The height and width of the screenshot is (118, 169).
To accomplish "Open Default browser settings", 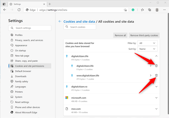I will pyautogui.click(x=30, y=71).
